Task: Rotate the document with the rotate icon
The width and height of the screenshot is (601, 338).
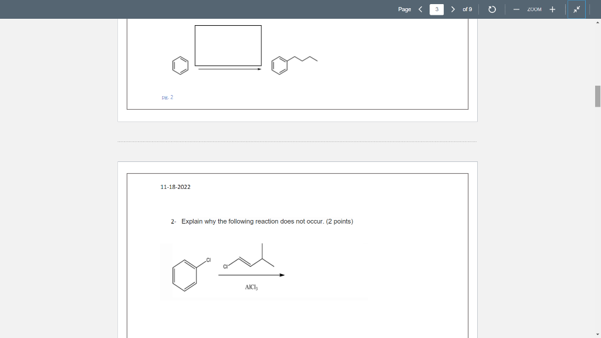Action: click(492, 9)
